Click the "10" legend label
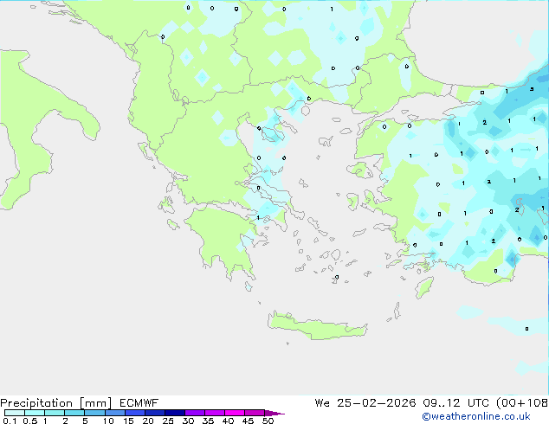 click(108, 421)
